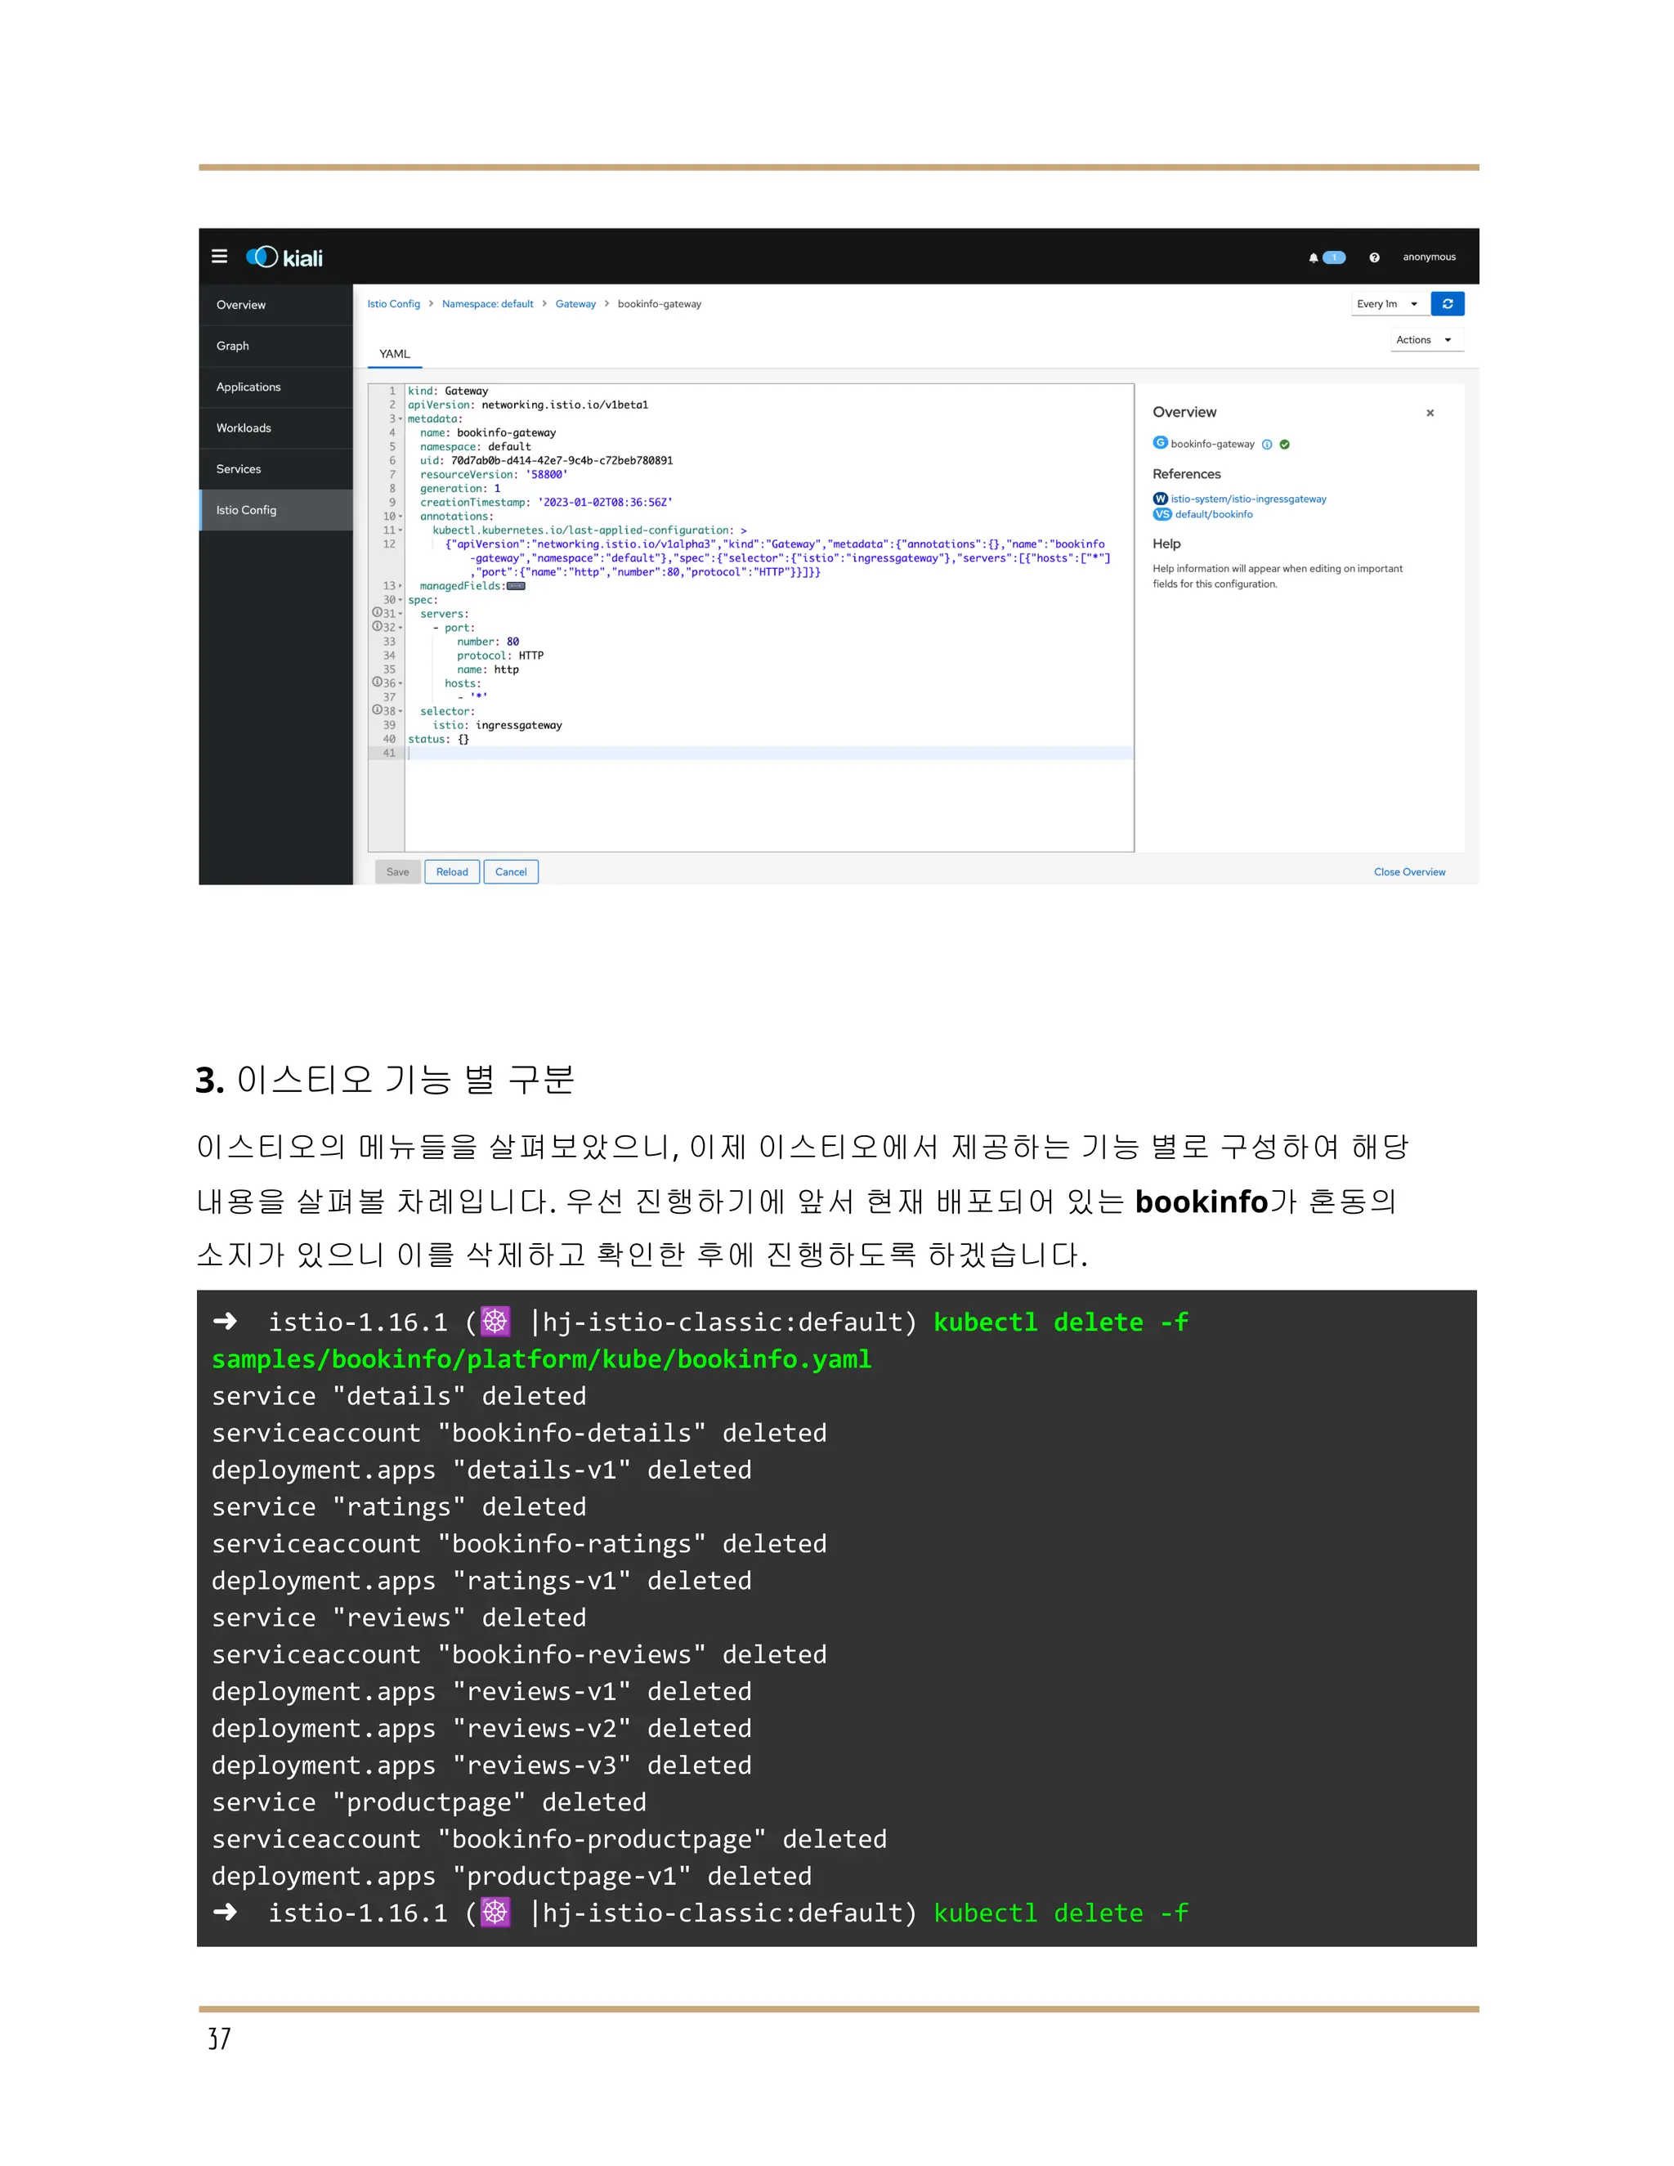Screen dimensions: 1674x2166
Task: Close the Overview side panel with X
Action: (x=1429, y=413)
